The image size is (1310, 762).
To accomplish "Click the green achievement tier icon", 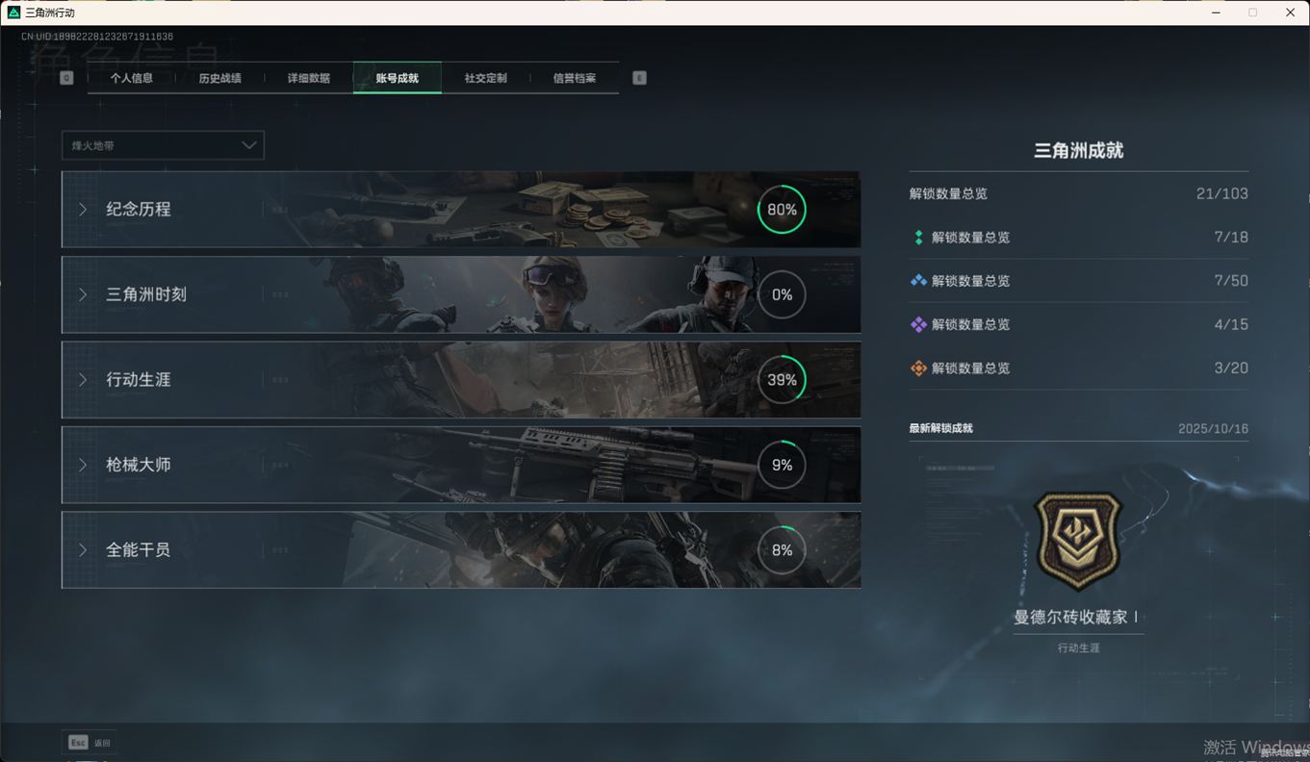I will (x=918, y=238).
